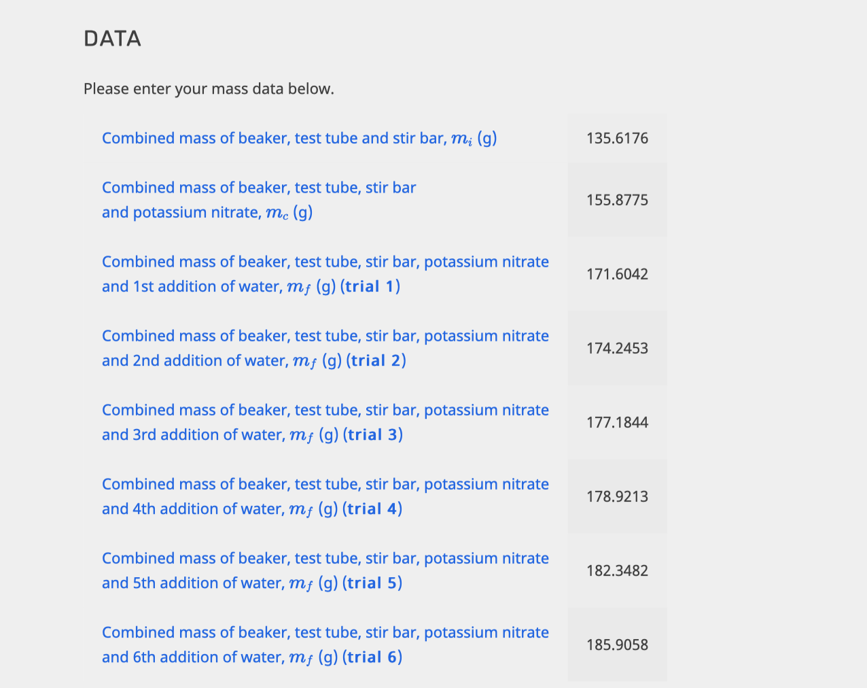Select the trial 3 value 177.1844
The height and width of the screenshot is (688, 867).
tap(617, 422)
